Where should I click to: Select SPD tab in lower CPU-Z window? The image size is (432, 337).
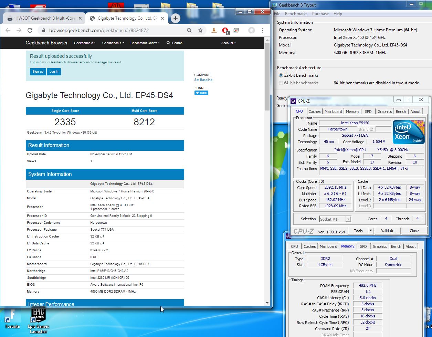click(x=363, y=246)
